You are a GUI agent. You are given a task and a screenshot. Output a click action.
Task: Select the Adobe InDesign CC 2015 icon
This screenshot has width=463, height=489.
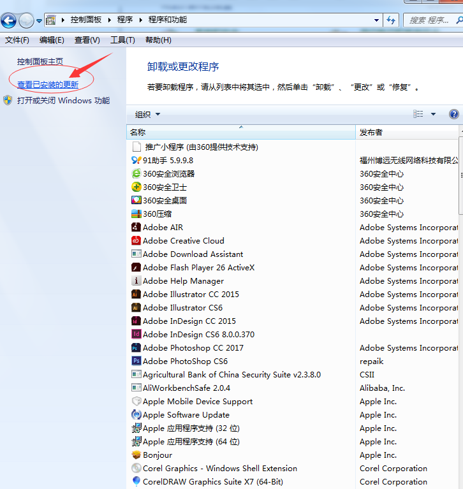tap(136, 321)
